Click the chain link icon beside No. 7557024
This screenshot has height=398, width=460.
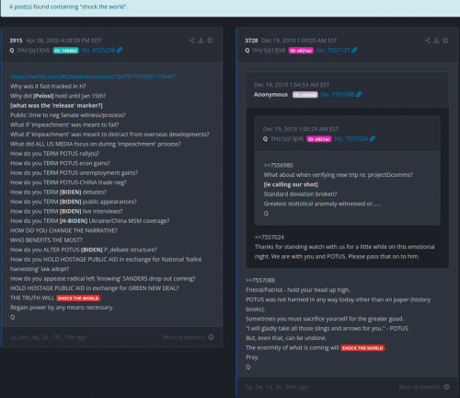373,138
